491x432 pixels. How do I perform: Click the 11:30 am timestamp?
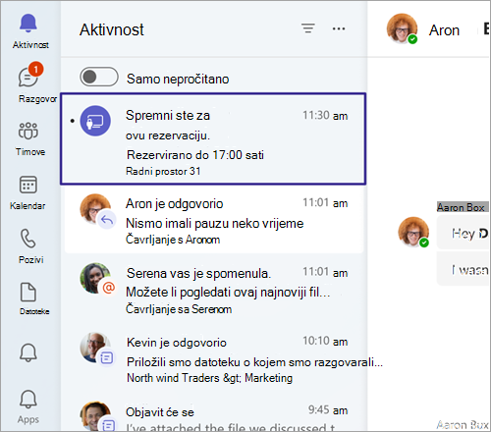(x=325, y=116)
